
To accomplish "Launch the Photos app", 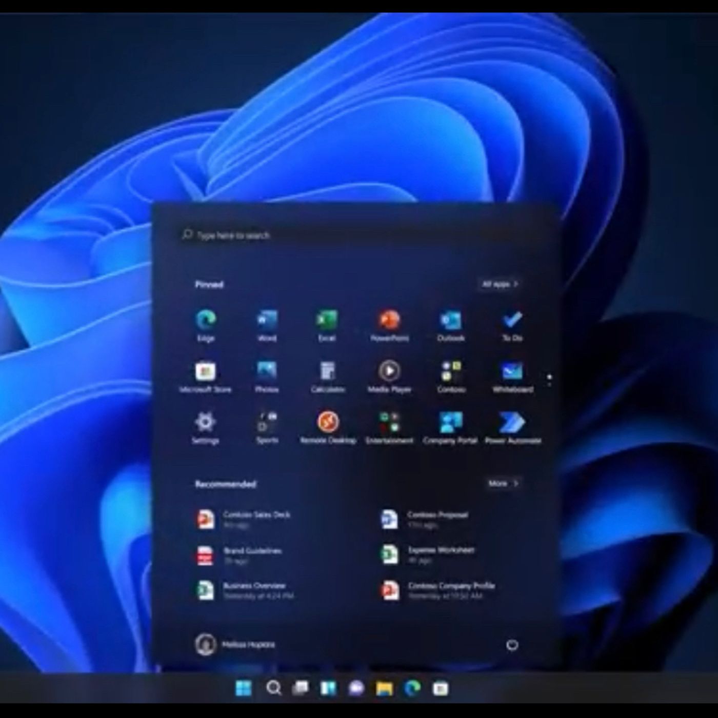I will click(x=267, y=377).
